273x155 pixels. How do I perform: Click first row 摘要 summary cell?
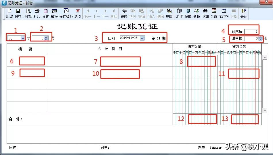pyautogui.click(x=28, y=61)
